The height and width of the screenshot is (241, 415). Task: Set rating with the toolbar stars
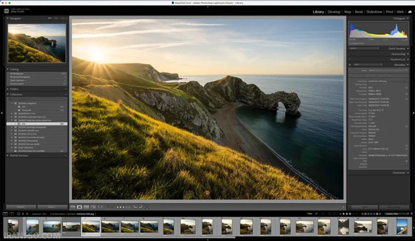coord(124,207)
